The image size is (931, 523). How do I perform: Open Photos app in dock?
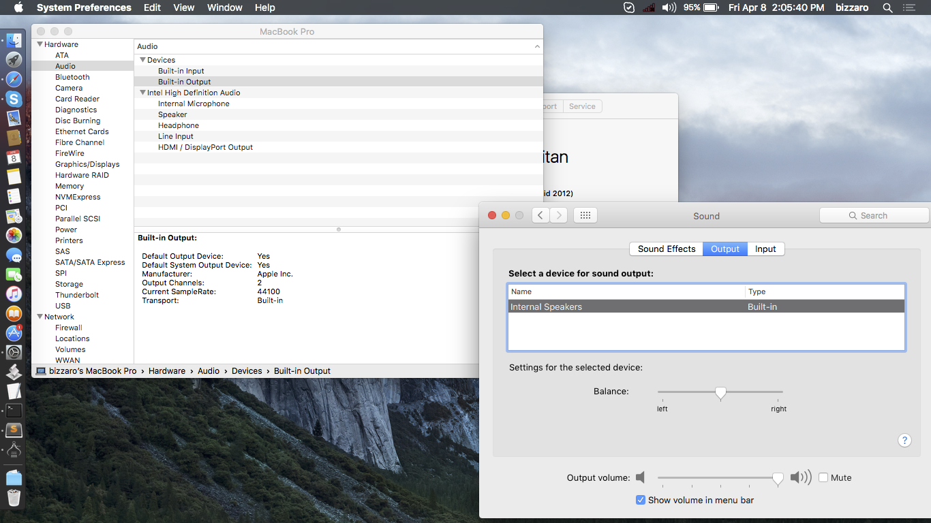coord(14,236)
